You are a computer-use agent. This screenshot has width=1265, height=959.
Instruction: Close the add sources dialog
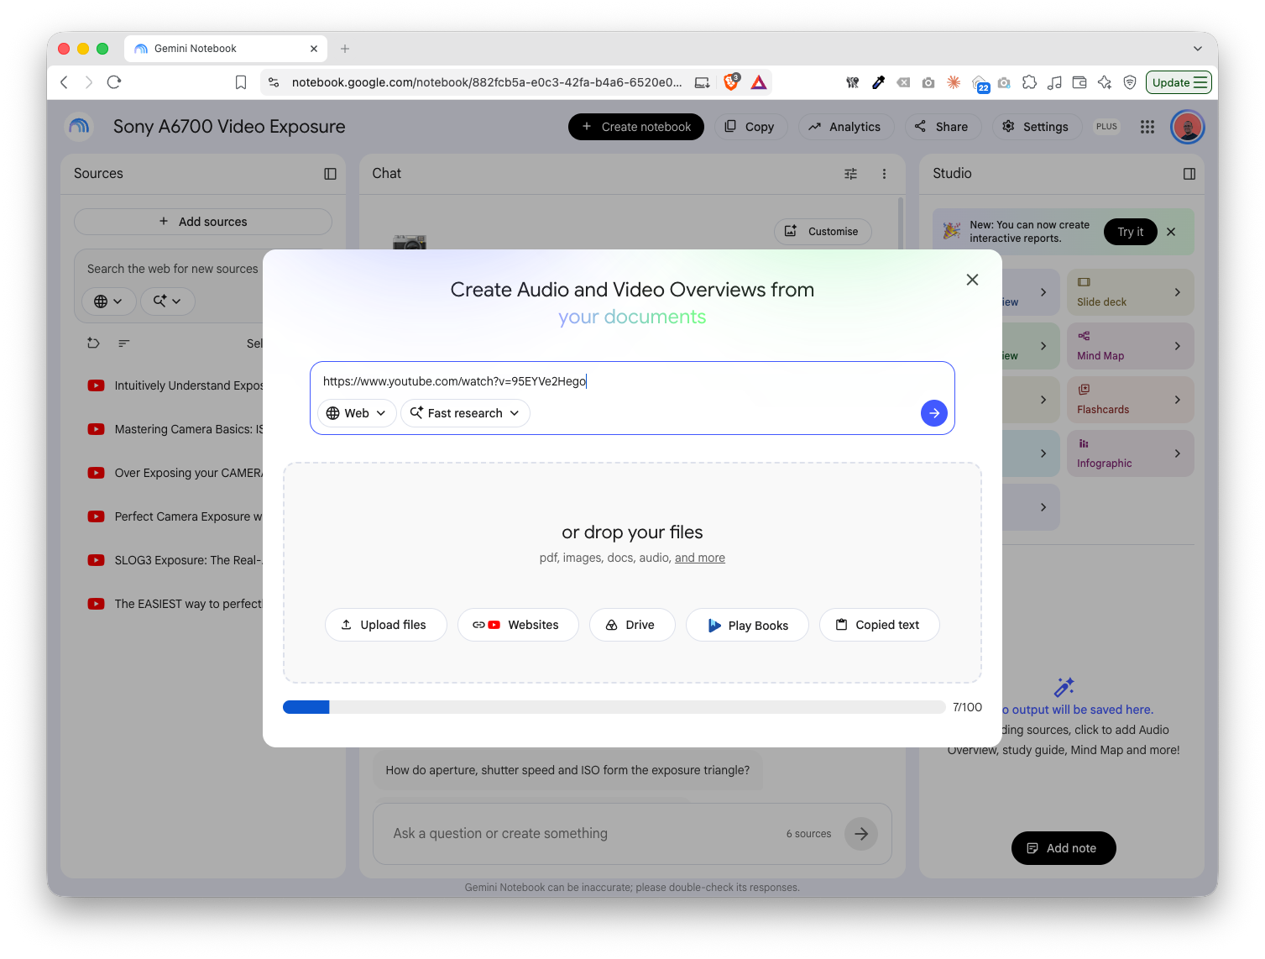pos(972,280)
